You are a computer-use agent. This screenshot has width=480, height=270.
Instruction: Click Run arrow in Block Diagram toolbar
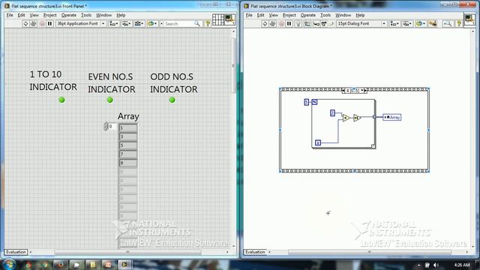click(265, 23)
